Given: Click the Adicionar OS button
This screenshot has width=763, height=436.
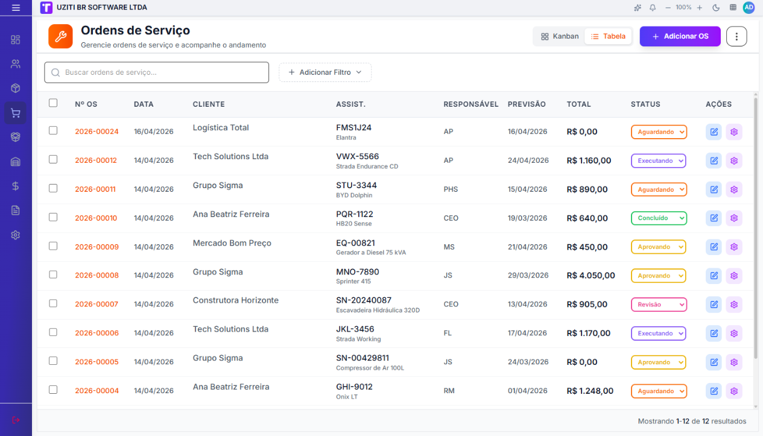Looking at the screenshot, I should 680,36.
